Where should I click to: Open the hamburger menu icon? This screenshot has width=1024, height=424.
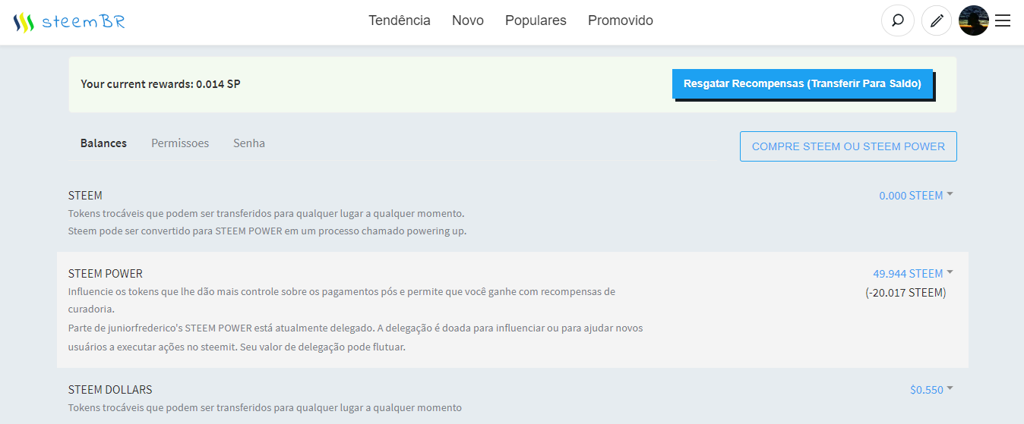tap(1003, 21)
